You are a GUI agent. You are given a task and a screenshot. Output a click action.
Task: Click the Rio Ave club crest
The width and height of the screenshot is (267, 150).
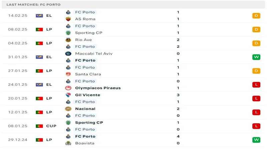tap(68, 40)
